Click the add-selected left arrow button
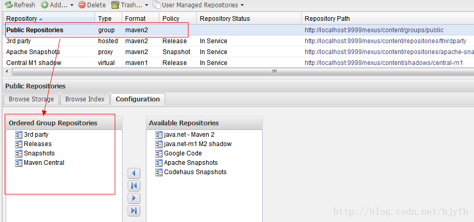Viewport: 474px width, 222px height. 134,174
